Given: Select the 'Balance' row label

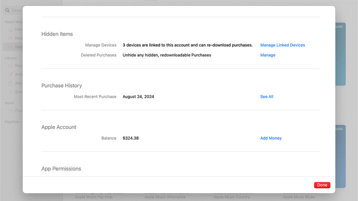Looking at the screenshot, I should (x=109, y=138).
